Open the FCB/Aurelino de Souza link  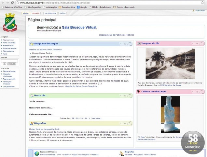tap(171, 85)
